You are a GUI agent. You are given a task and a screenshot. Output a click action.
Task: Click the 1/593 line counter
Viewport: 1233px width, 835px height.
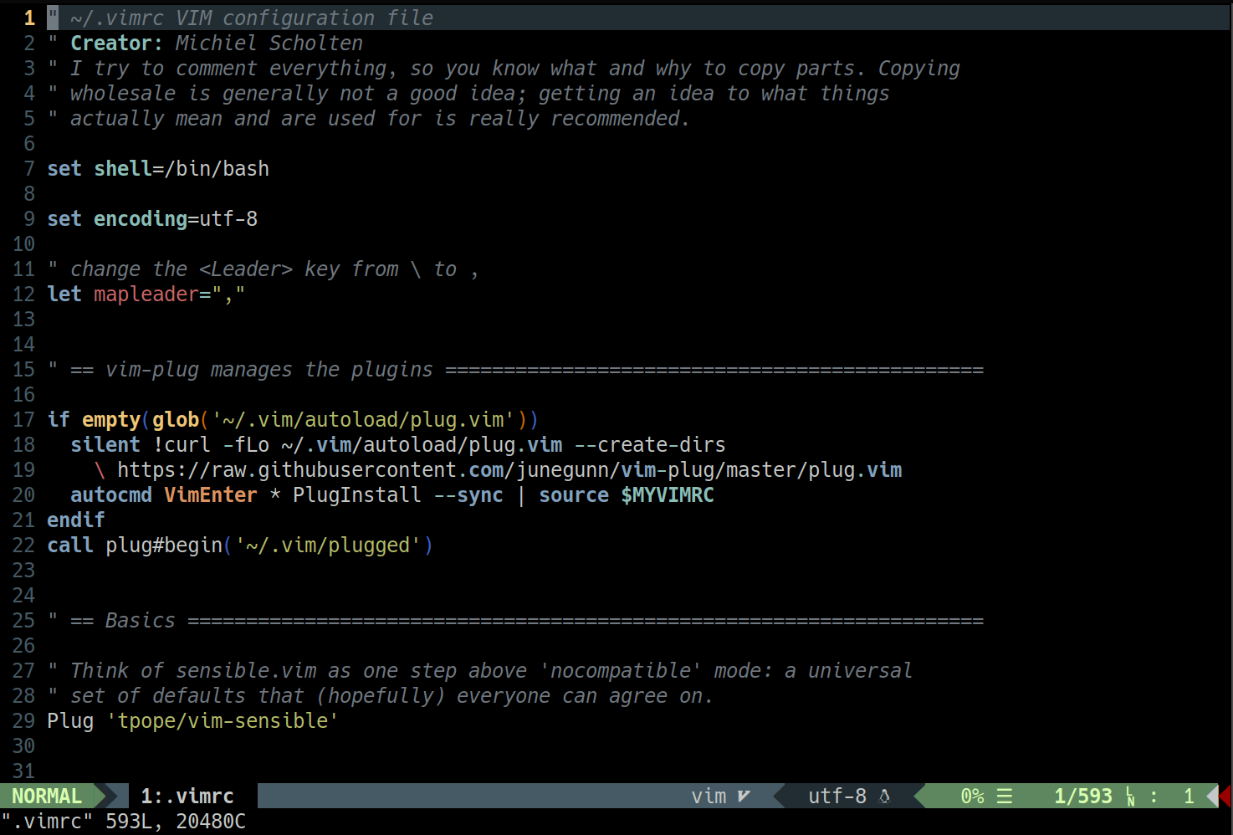(1083, 797)
